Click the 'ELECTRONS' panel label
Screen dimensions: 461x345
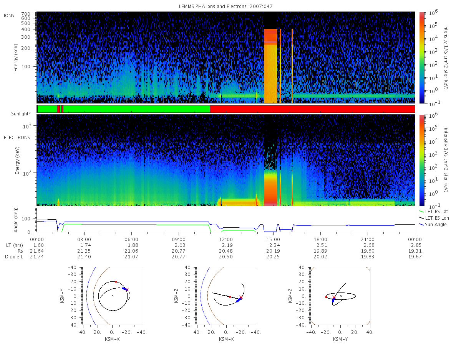tap(17, 137)
